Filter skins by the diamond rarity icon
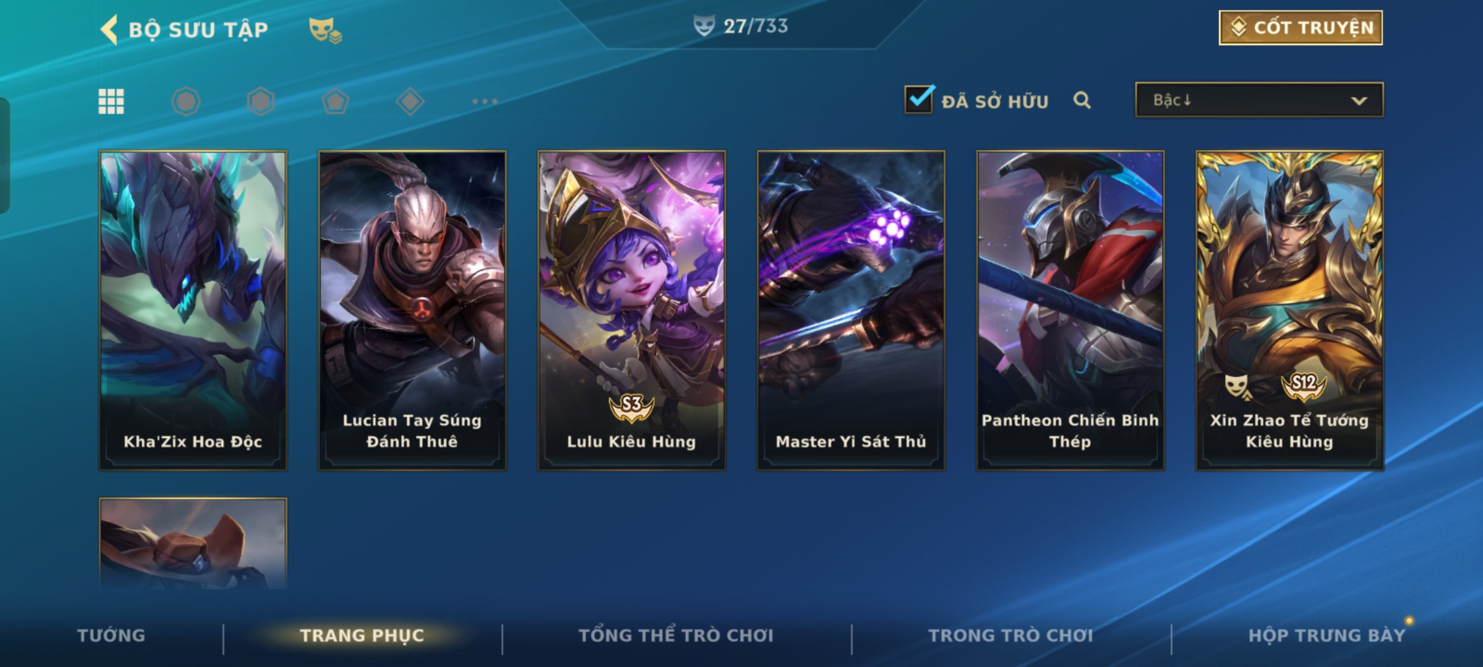Image resolution: width=1483 pixels, height=667 pixels. (410, 101)
